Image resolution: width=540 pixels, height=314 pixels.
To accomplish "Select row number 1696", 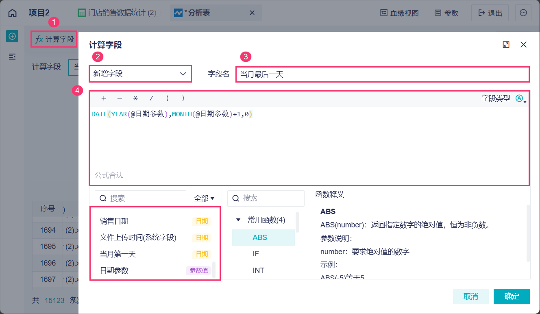I will [48, 263].
